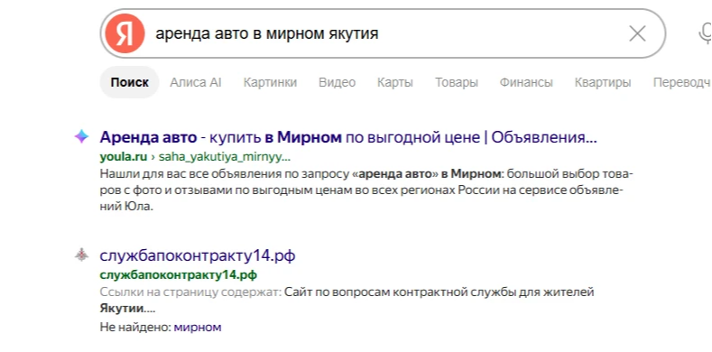Open the saha_yakutiya_mirnyy path link
The height and width of the screenshot is (352, 712).
coord(225,157)
